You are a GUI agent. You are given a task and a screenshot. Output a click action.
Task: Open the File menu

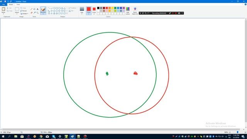pyautogui.click(x=3, y=5)
